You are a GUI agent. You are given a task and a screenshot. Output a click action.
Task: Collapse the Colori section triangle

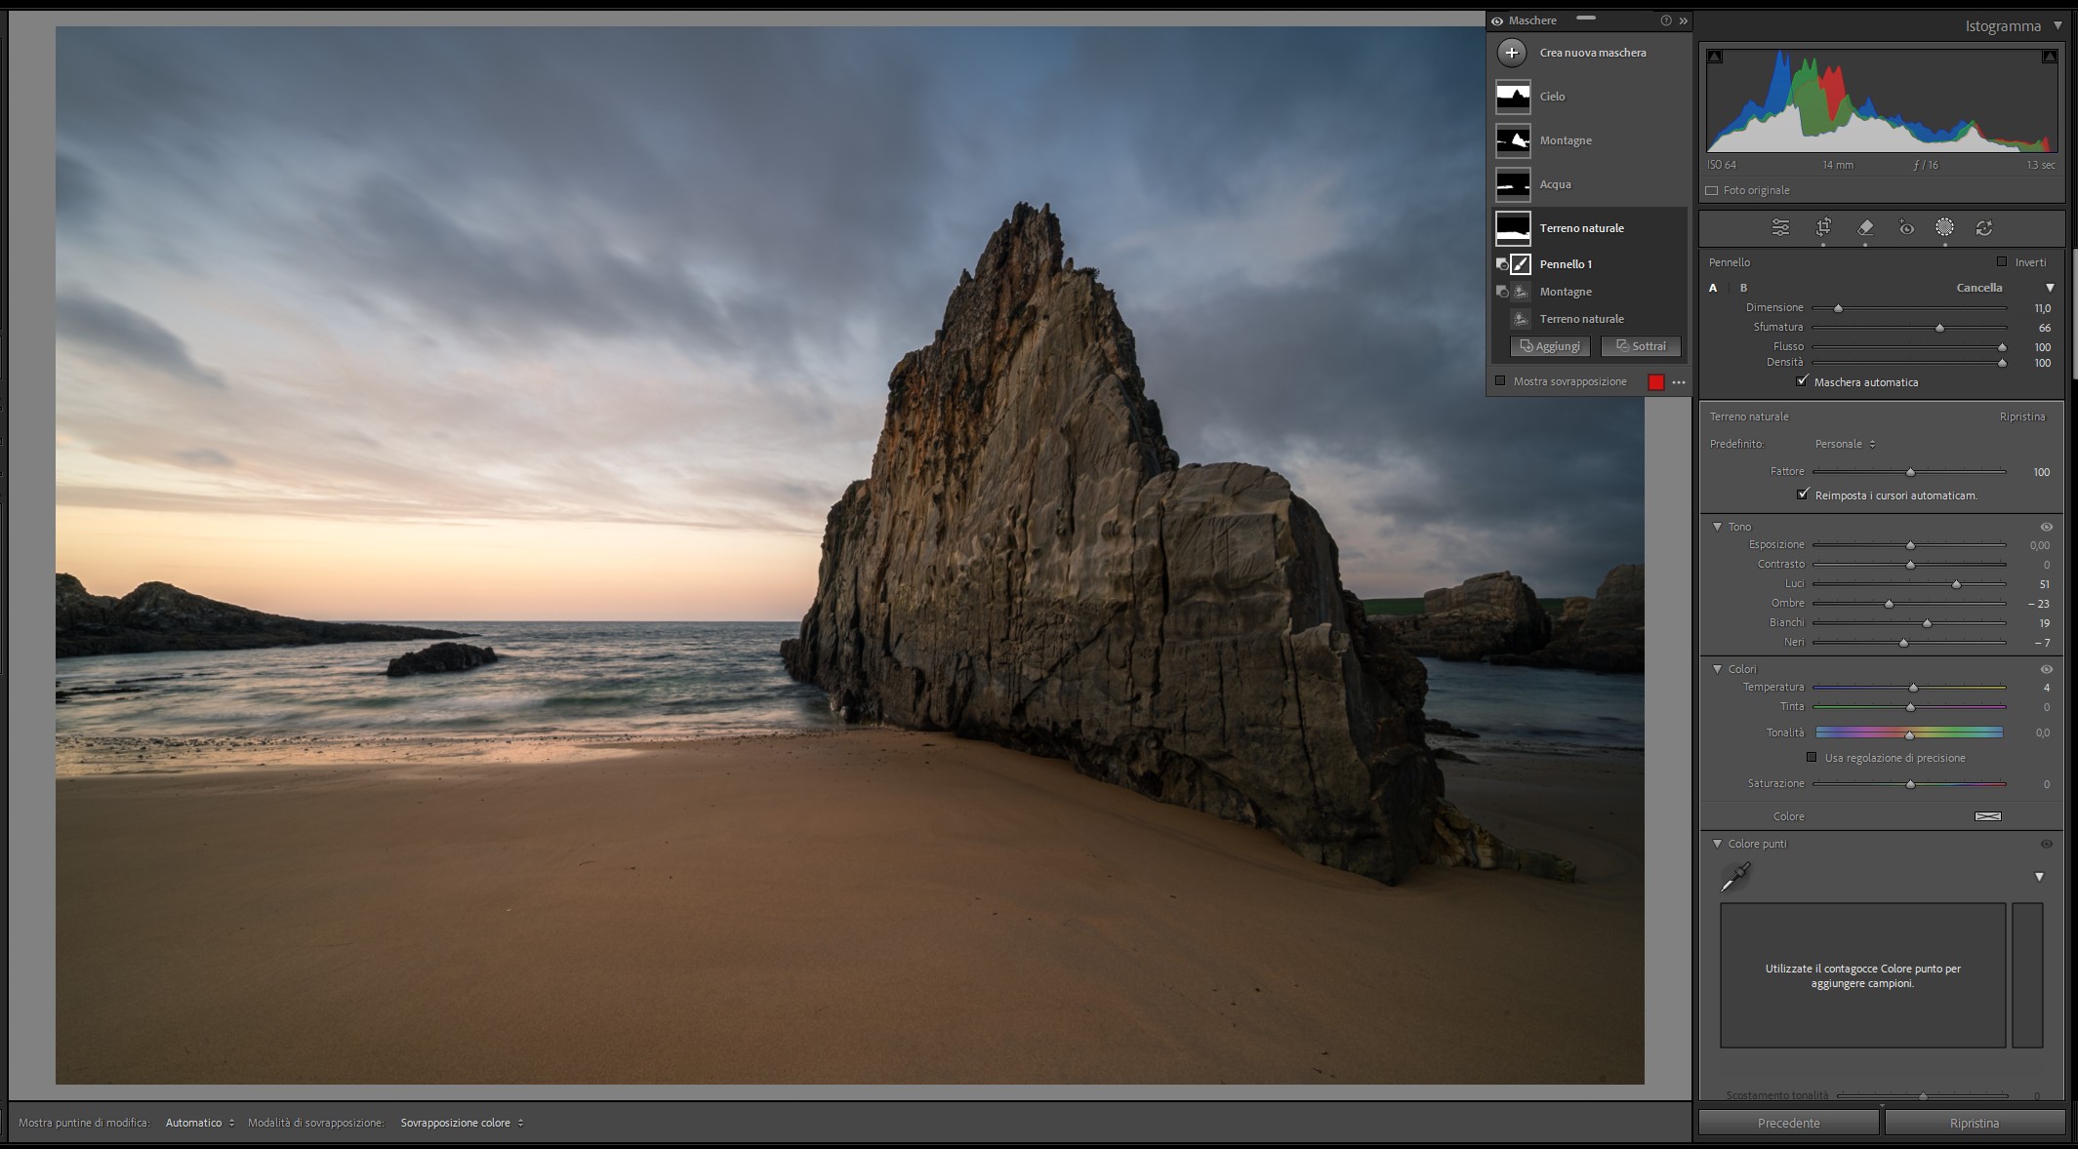(1717, 669)
